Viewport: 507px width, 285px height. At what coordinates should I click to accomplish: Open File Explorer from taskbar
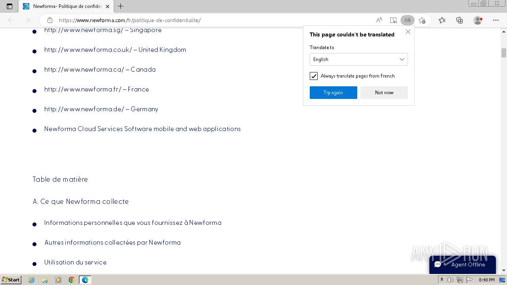[x=45, y=280]
